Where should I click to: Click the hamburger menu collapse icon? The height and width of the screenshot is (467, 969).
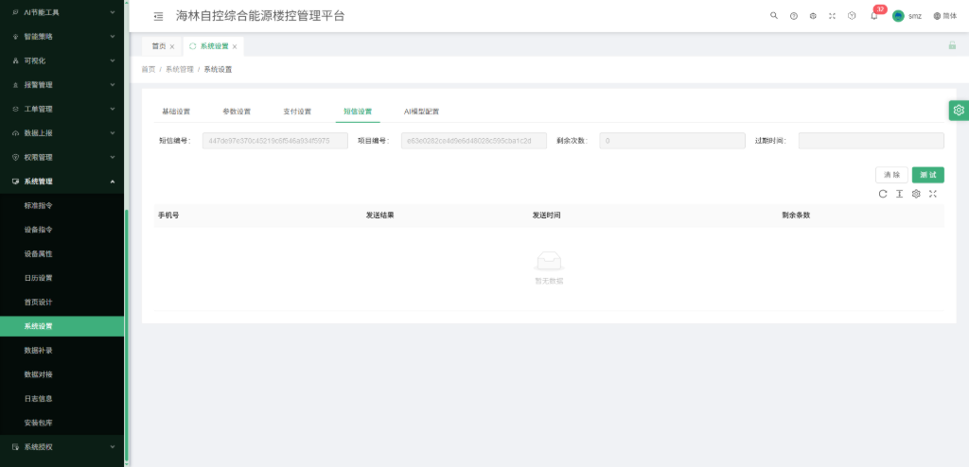pos(158,17)
